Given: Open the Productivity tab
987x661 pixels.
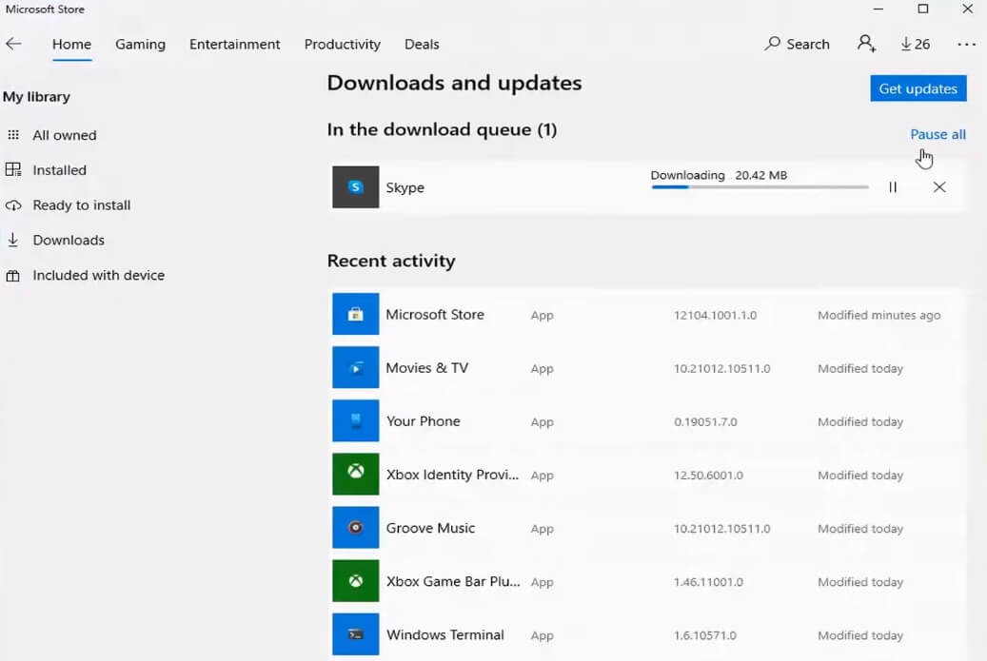Looking at the screenshot, I should (x=343, y=44).
